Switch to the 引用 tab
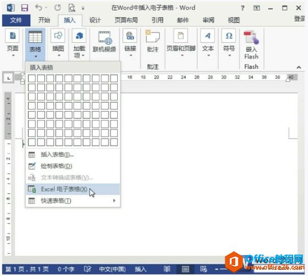308x276 pixels. pos(158,20)
